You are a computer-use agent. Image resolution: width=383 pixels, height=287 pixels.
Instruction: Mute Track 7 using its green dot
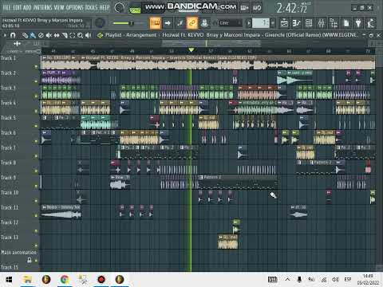(36, 156)
